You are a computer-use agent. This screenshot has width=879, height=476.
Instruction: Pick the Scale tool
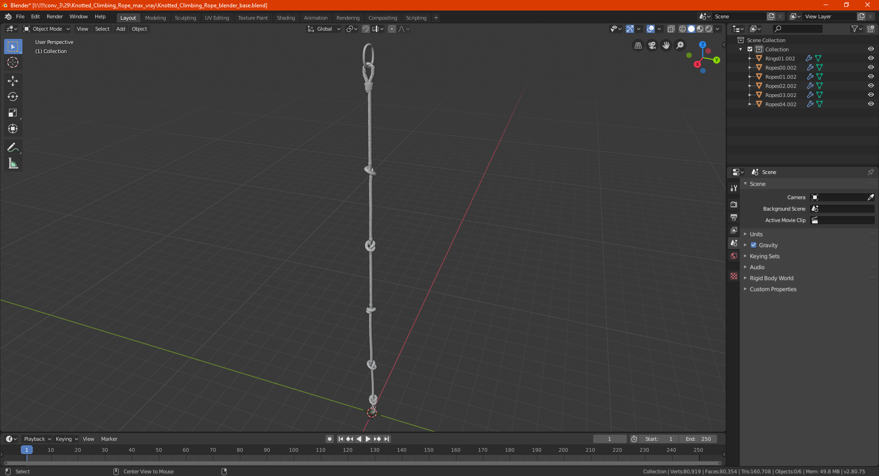click(x=13, y=113)
